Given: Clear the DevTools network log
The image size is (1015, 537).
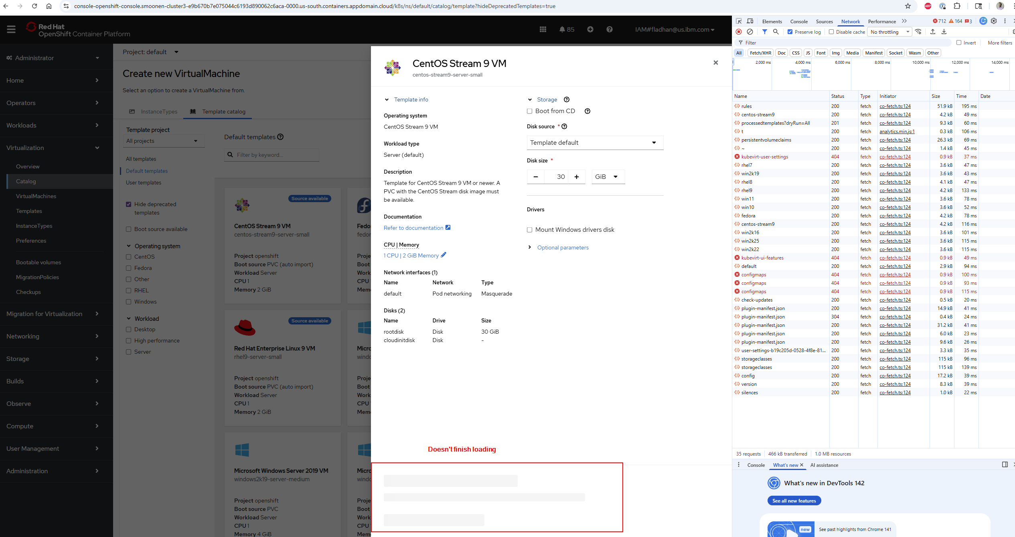Looking at the screenshot, I should click(x=750, y=32).
